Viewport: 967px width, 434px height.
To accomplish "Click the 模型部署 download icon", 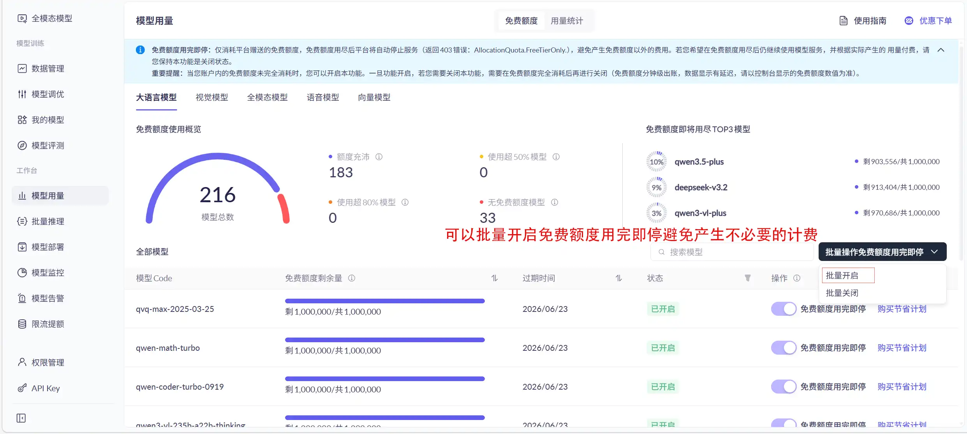I will (22, 247).
